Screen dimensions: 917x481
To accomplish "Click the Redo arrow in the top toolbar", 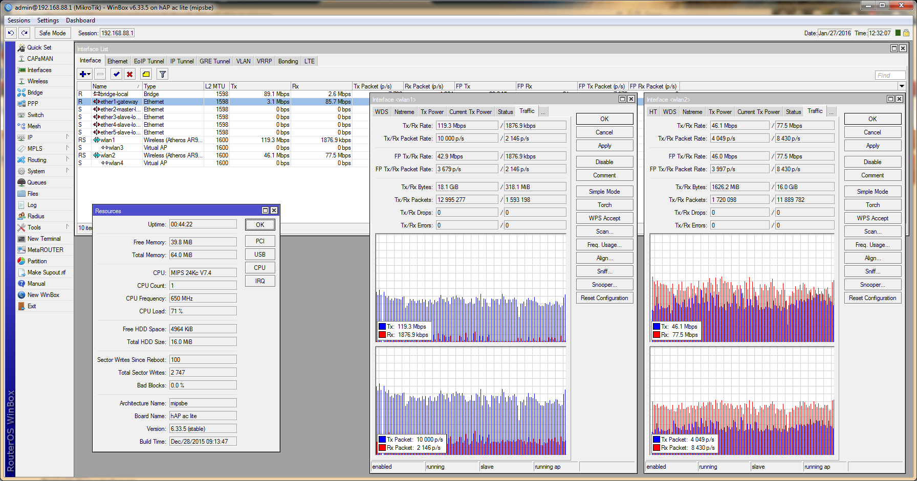I will coord(24,33).
